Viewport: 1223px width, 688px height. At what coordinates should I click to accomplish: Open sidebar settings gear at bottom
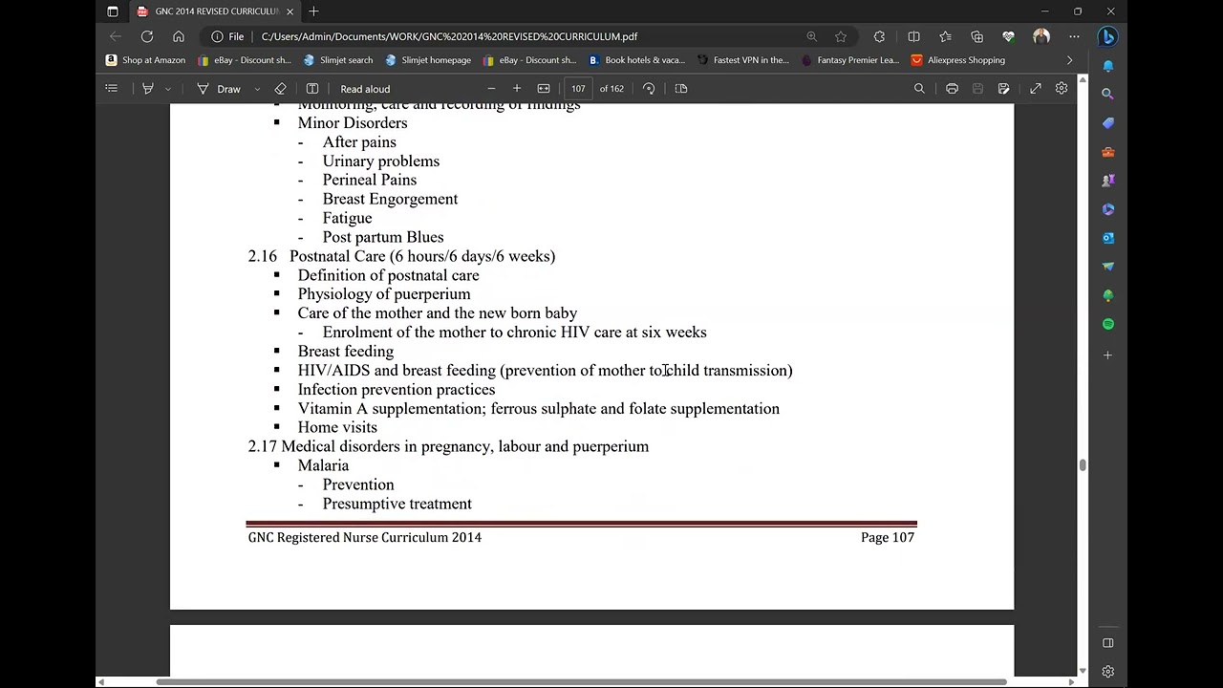1108,672
